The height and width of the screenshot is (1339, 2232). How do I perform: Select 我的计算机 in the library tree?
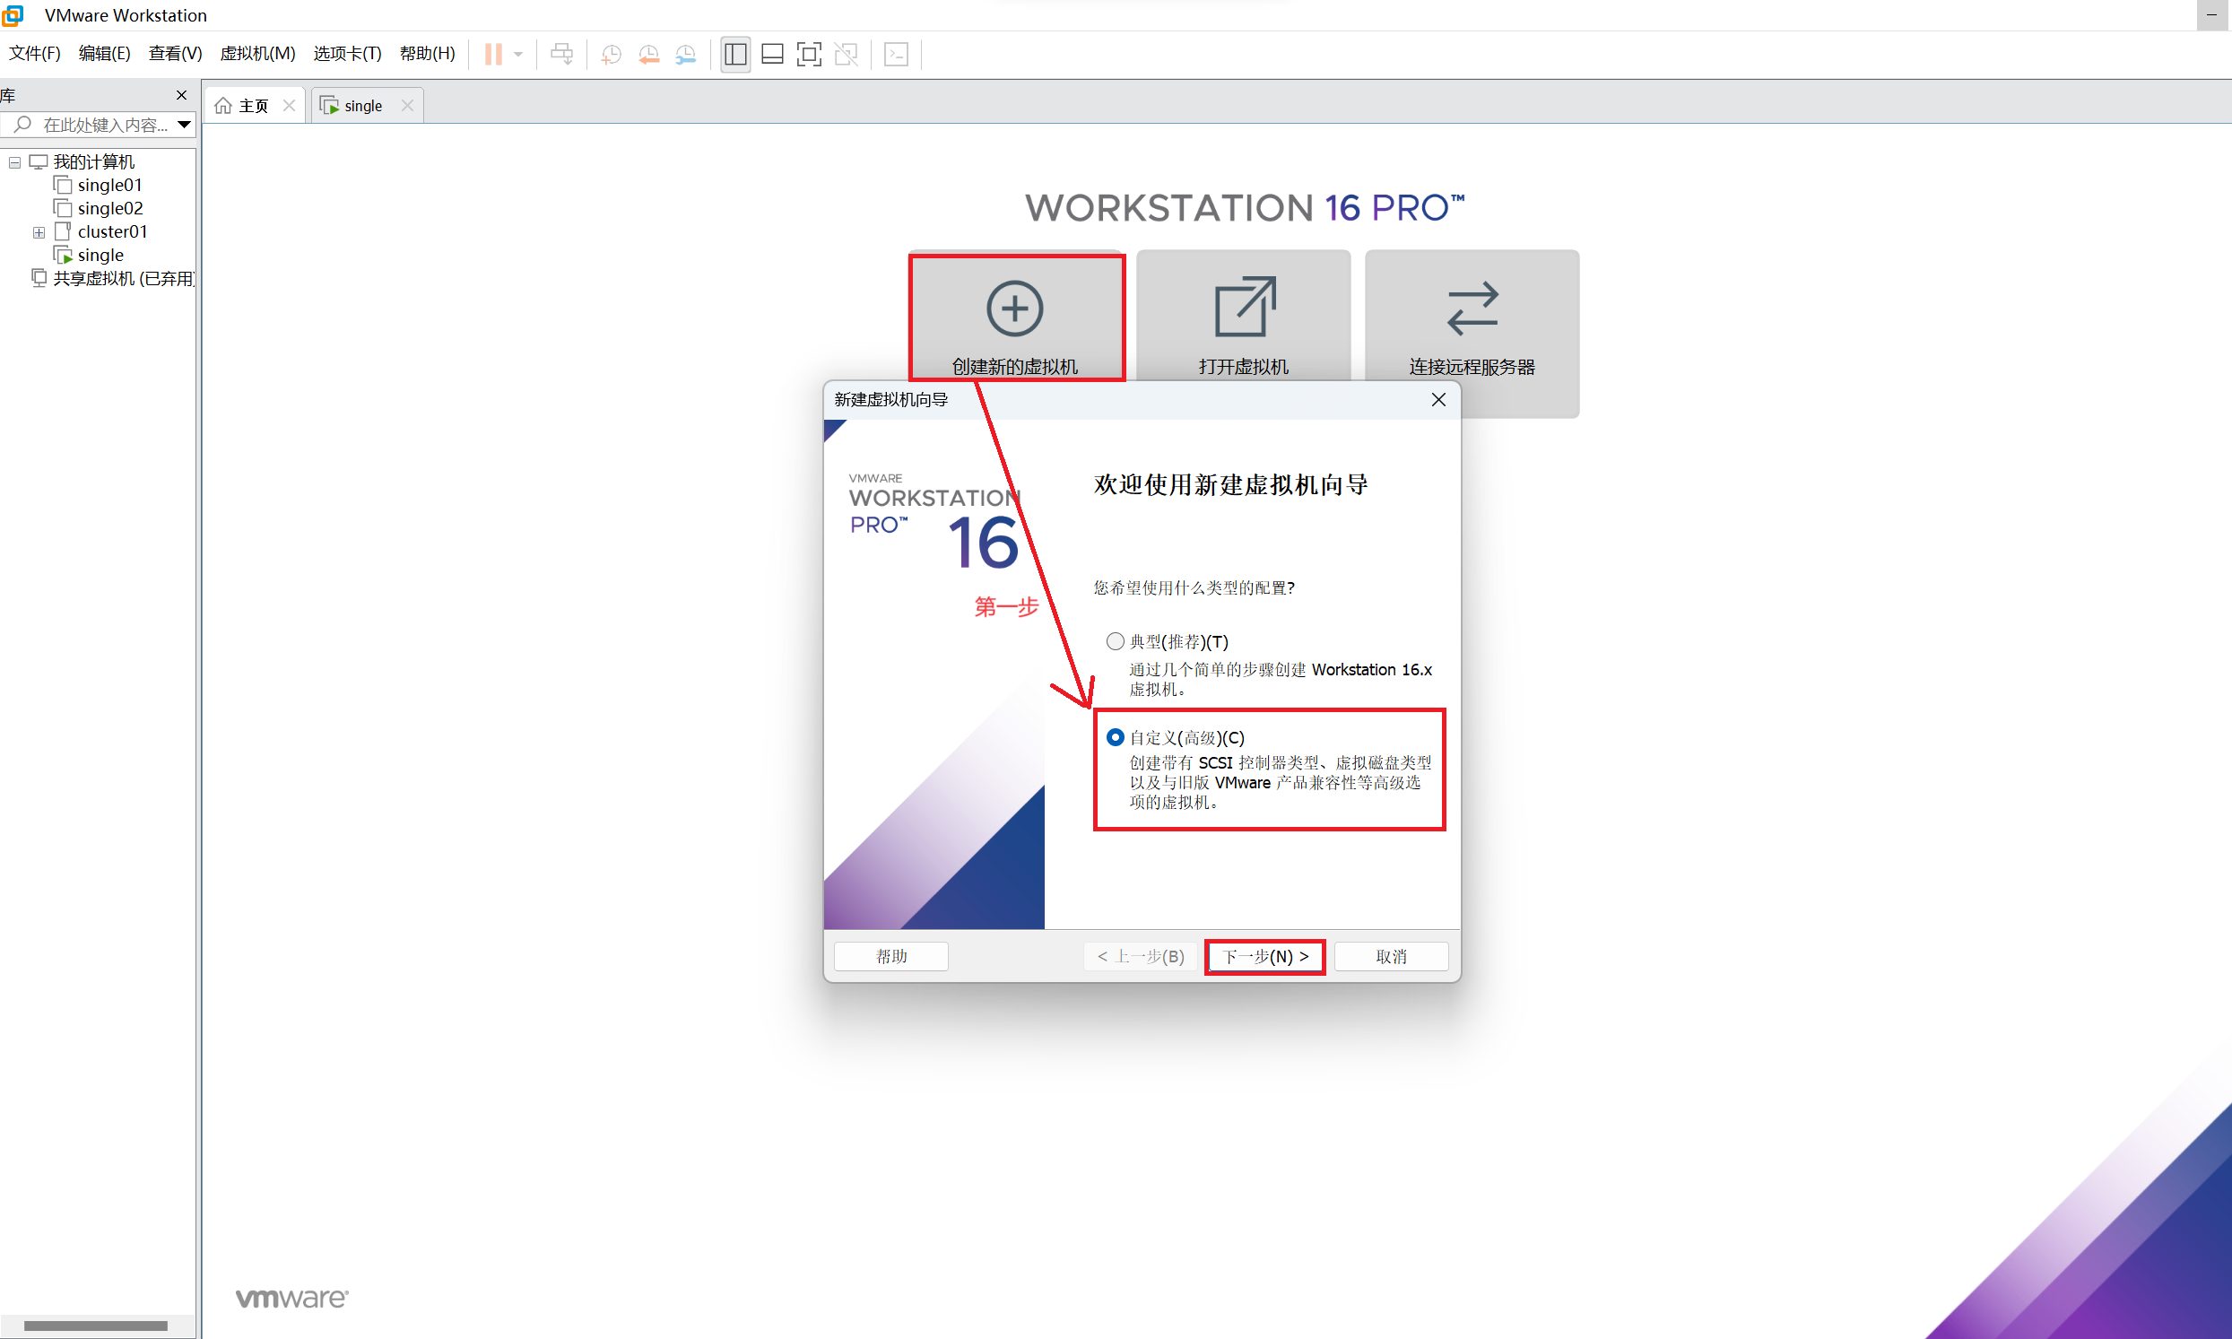pyautogui.click(x=93, y=161)
